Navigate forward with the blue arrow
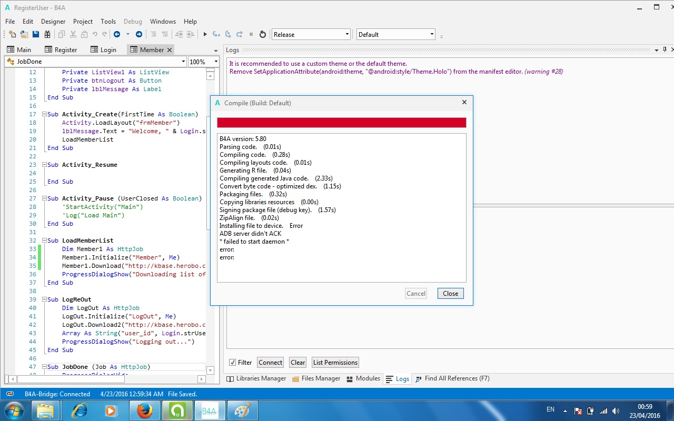The image size is (674, 421). click(x=139, y=34)
